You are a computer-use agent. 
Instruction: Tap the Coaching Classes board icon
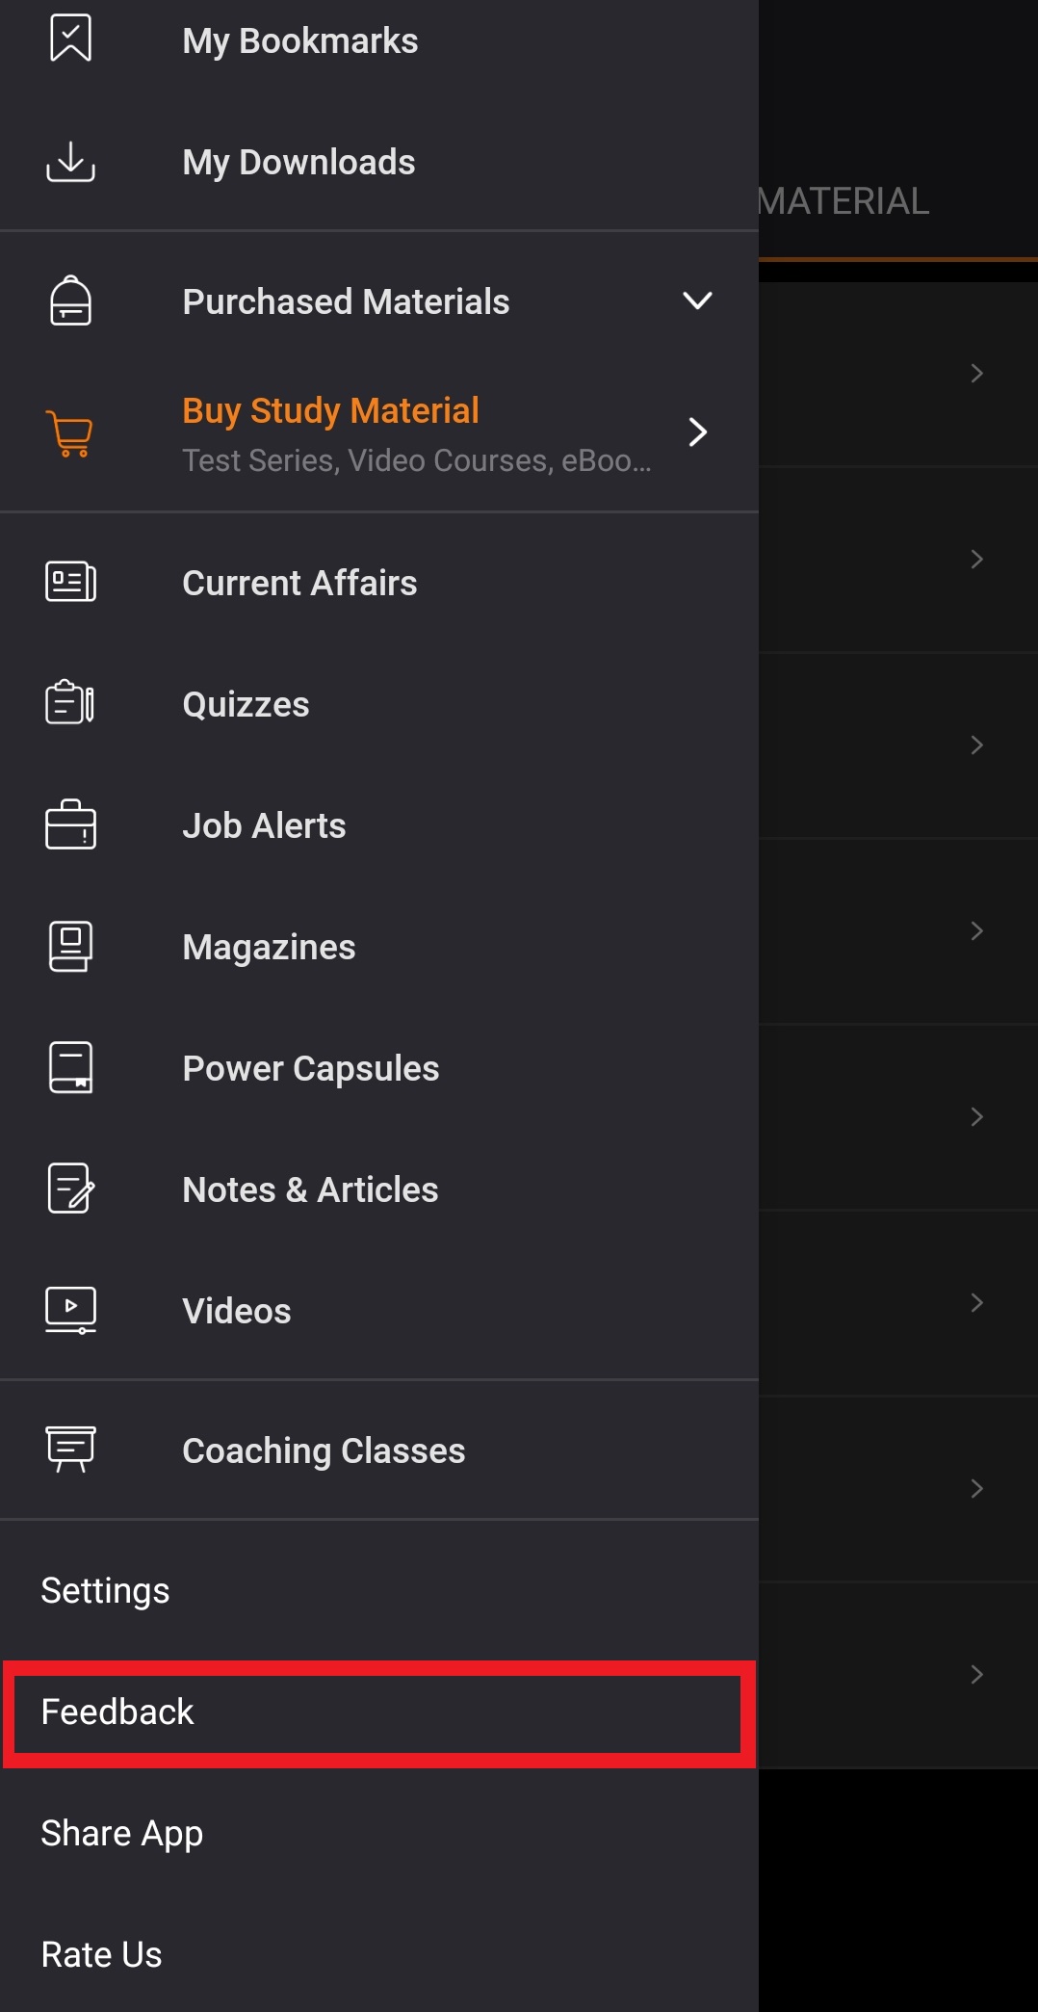click(70, 1450)
